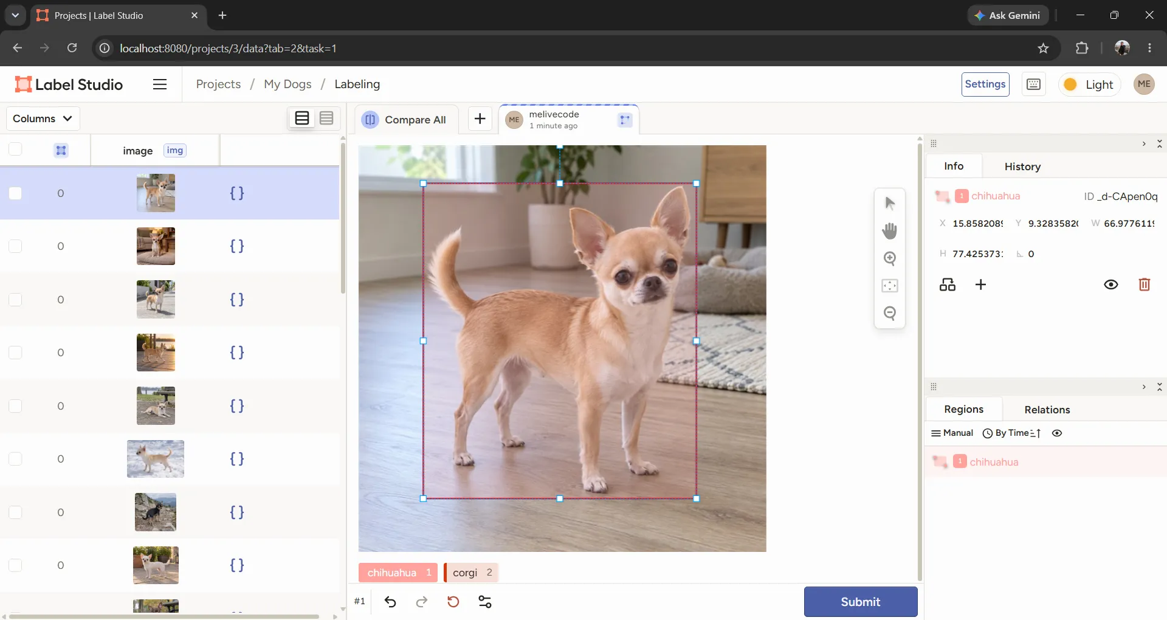
Task: Open browser tab search dropdown
Action: [x=15, y=15]
